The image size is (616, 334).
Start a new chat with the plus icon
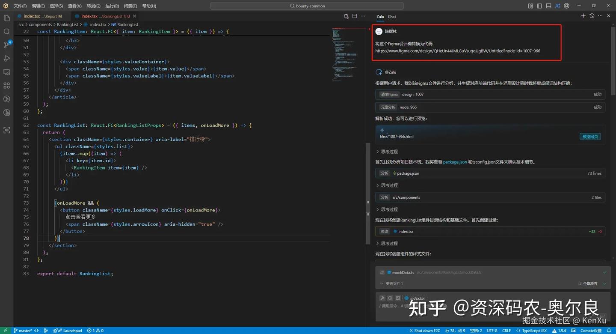pyautogui.click(x=583, y=16)
